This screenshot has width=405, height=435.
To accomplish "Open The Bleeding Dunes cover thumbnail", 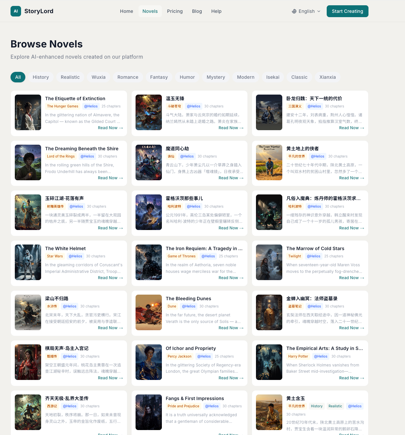I will (x=149, y=312).
